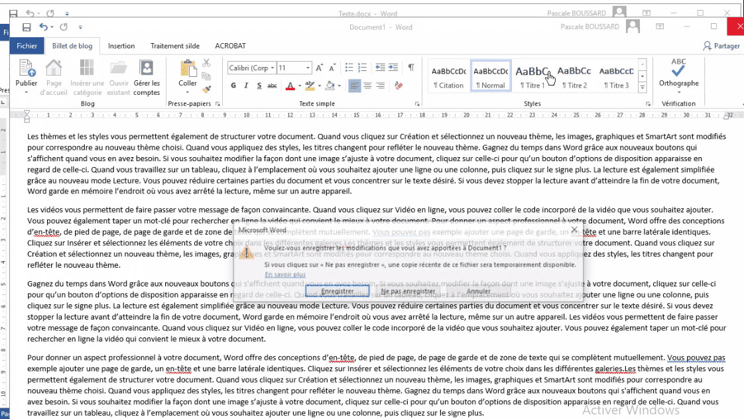Apply red font color
This screenshot has width=744, height=419.
[290, 86]
